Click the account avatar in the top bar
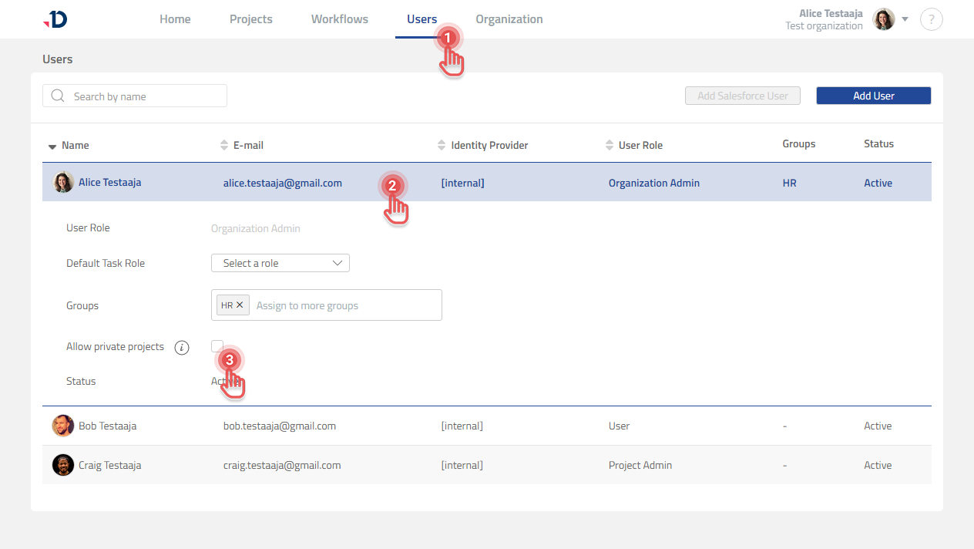Viewport: 974px width, 549px height. [x=883, y=19]
